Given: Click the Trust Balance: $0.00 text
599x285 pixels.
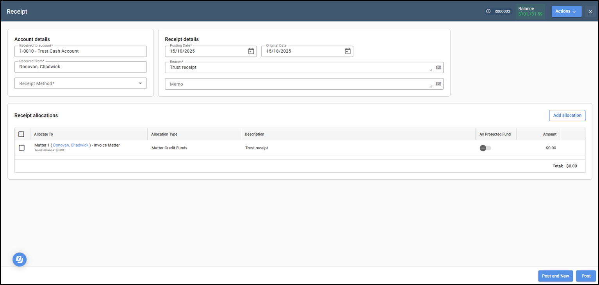Looking at the screenshot, I should coord(49,150).
